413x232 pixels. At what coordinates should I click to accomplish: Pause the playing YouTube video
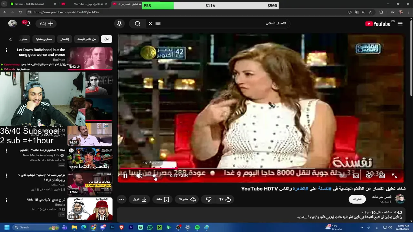[125, 176]
